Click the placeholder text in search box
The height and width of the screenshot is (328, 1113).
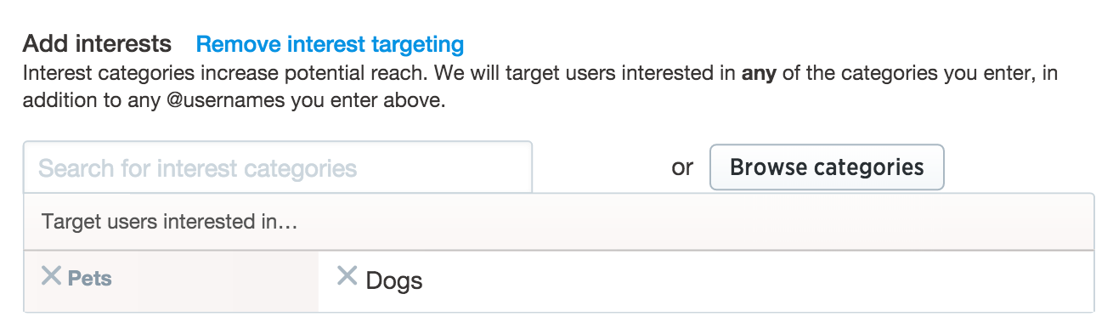(197, 168)
